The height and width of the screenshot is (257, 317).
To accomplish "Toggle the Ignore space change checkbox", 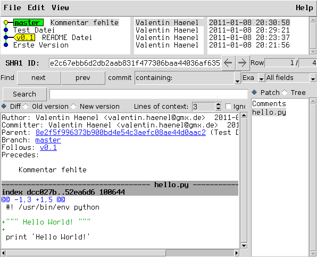I will [228, 106].
